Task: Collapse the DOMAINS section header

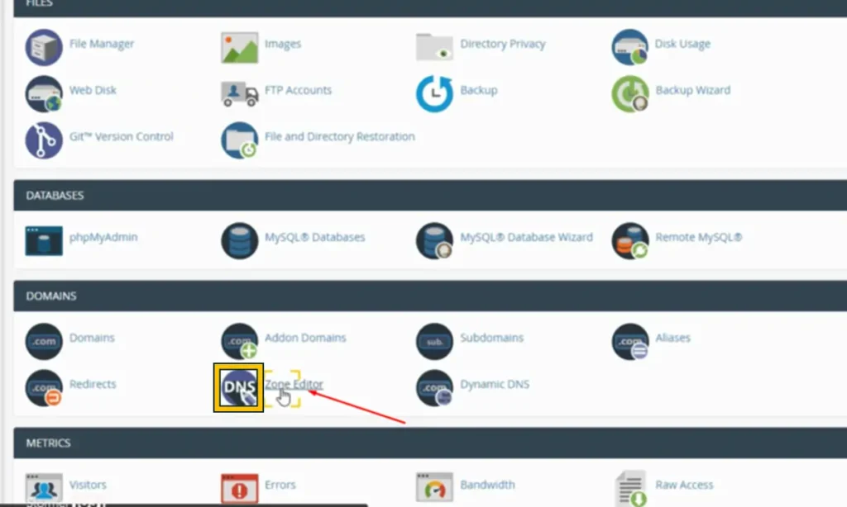Action: coord(430,296)
